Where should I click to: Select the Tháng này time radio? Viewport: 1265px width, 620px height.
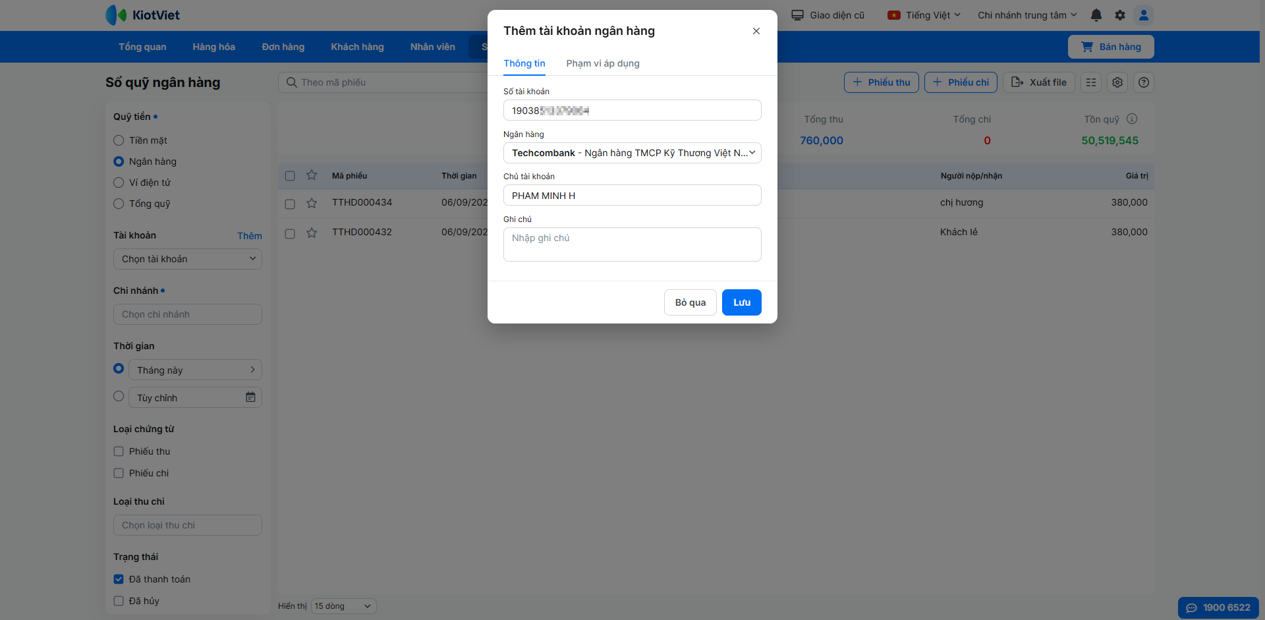119,368
